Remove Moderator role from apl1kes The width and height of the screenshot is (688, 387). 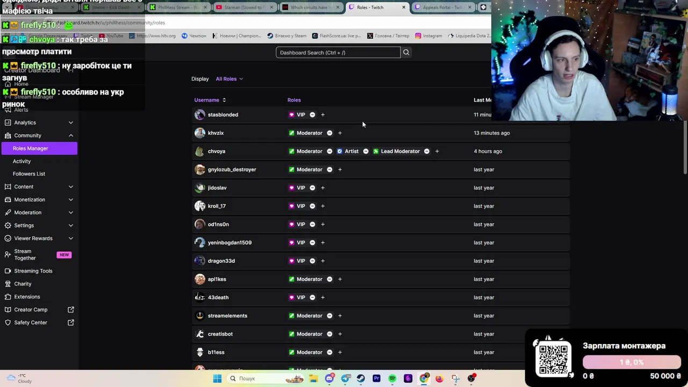pos(329,279)
